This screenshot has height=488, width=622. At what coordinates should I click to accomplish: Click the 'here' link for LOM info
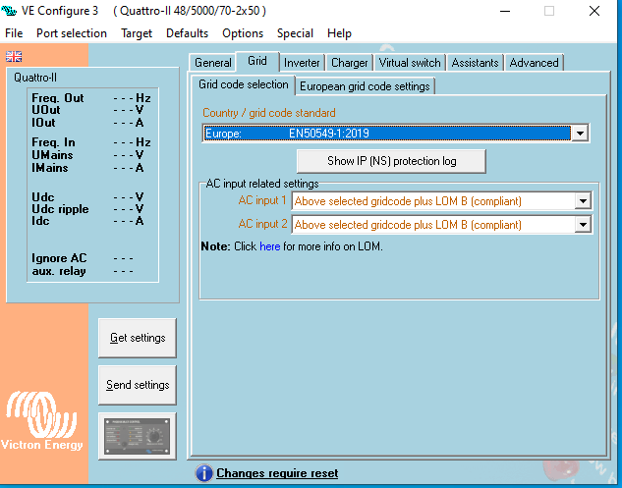pyautogui.click(x=270, y=246)
